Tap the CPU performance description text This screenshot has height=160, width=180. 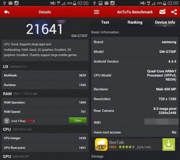41,50
